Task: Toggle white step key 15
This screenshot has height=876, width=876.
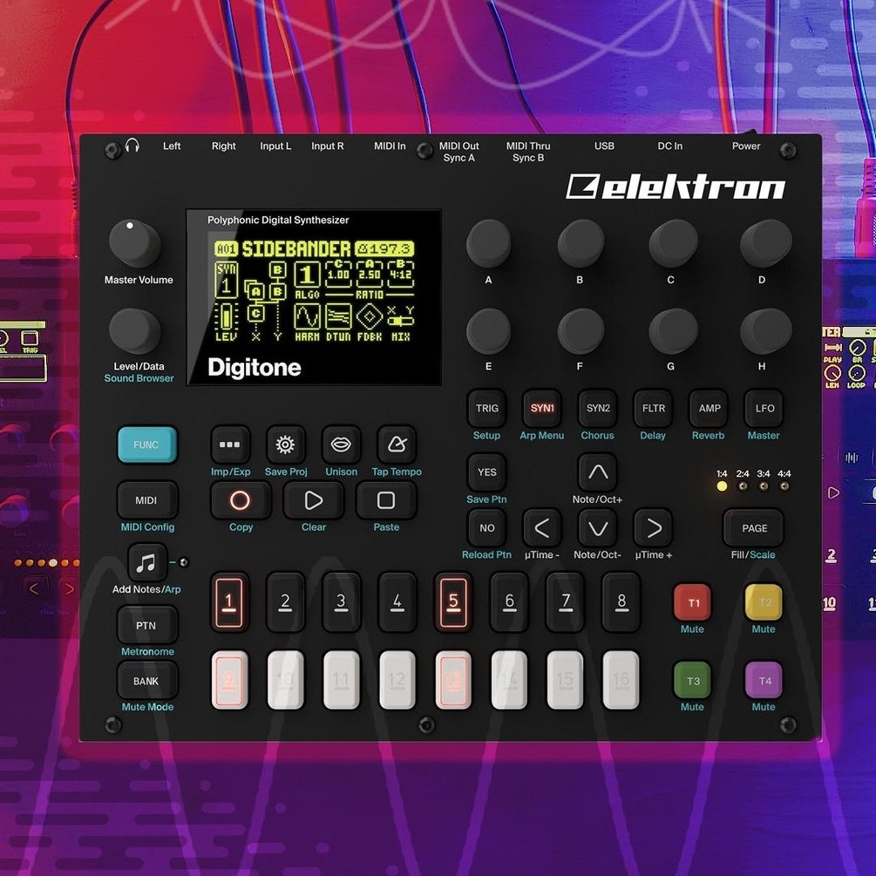Action: coord(565,681)
